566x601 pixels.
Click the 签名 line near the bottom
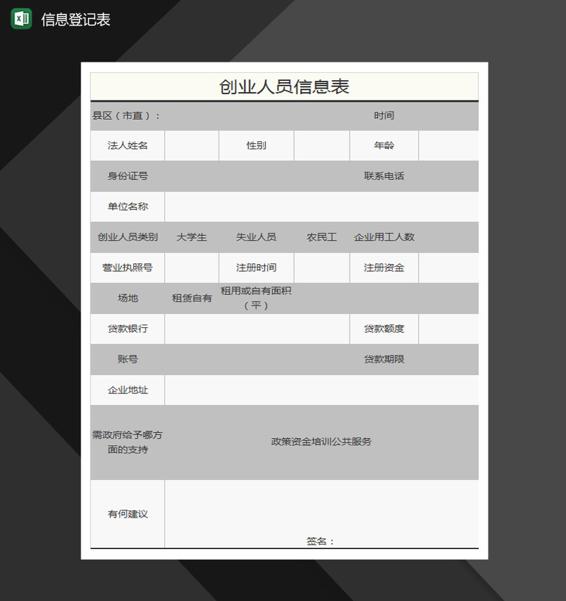click(322, 543)
